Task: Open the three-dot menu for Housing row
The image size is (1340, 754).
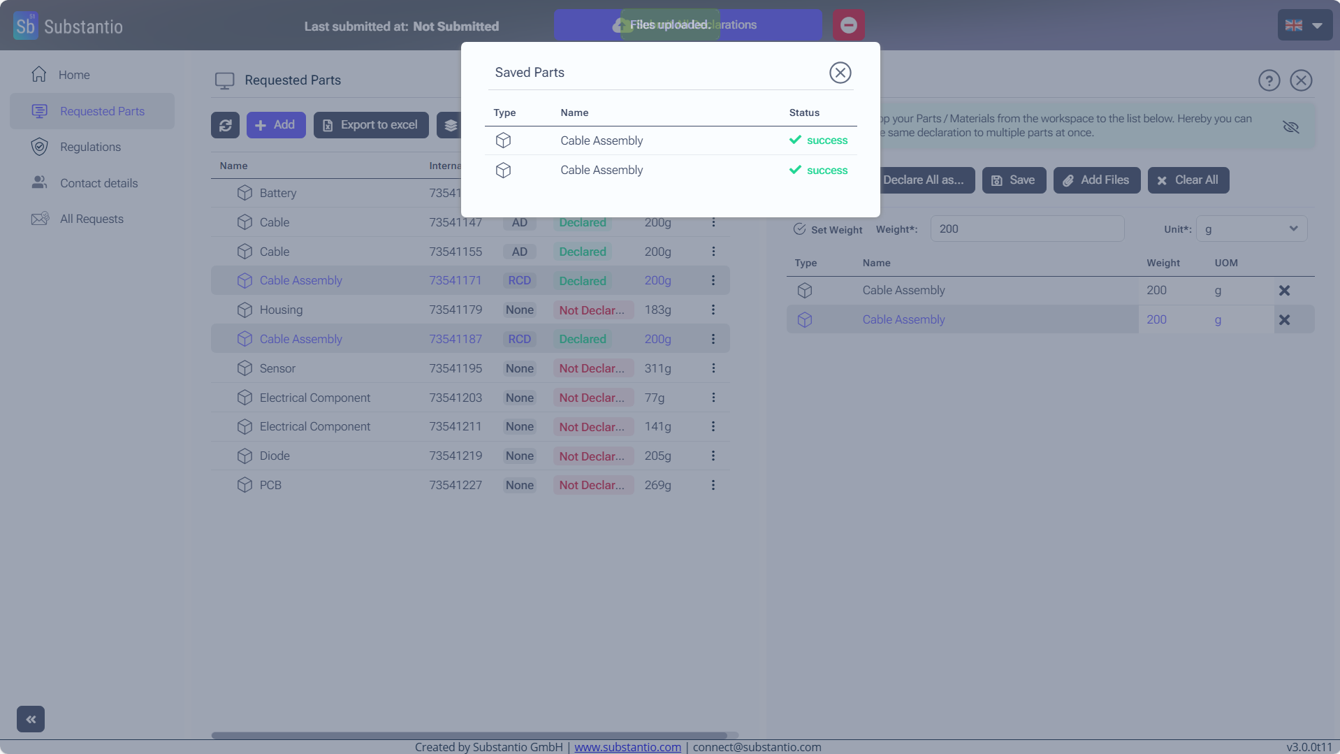Action: [x=713, y=310]
